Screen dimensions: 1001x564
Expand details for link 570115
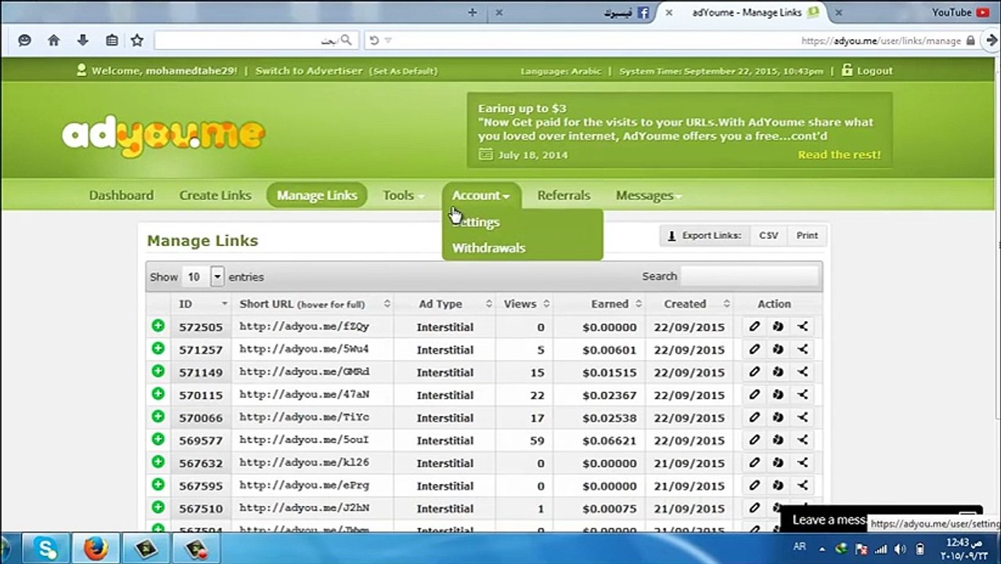click(x=158, y=394)
